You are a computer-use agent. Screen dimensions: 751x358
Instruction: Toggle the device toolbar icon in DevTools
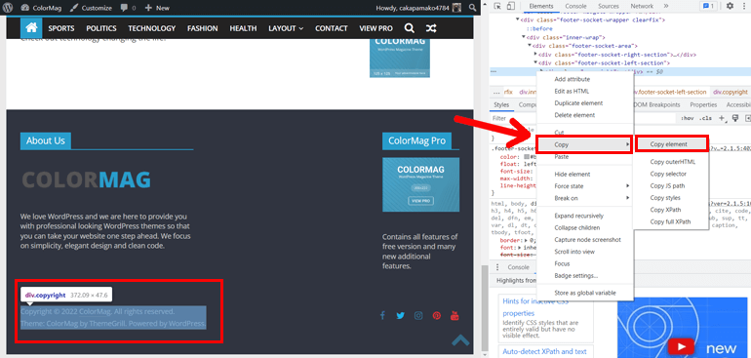tap(510, 6)
